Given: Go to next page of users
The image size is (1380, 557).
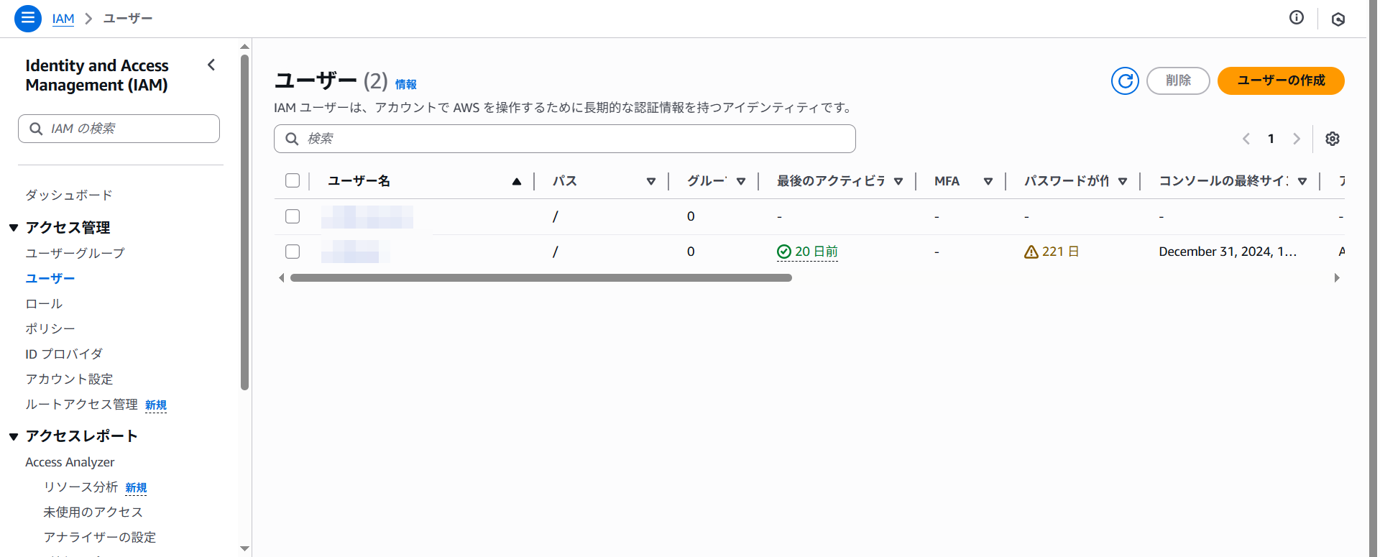Looking at the screenshot, I should [1296, 139].
